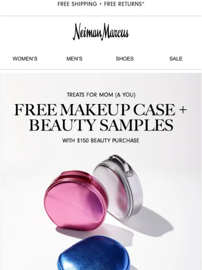Open the MEN'S category
Screen dimensions: 202x270
75,59
